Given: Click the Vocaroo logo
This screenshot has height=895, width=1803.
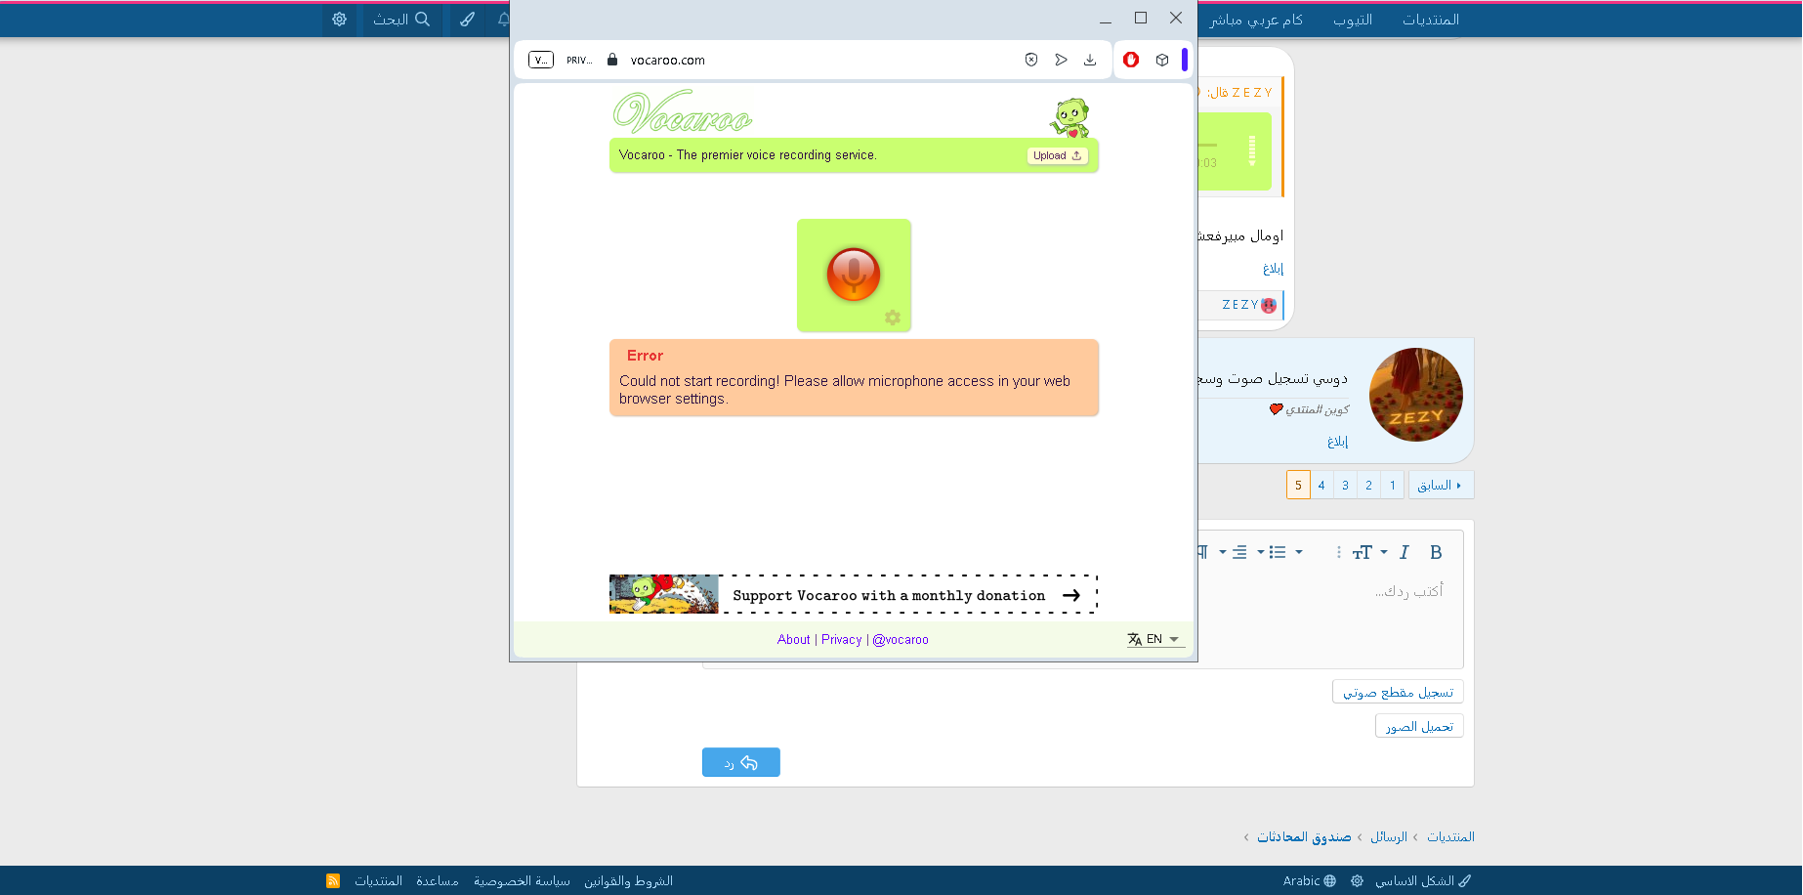Looking at the screenshot, I should [683, 112].
